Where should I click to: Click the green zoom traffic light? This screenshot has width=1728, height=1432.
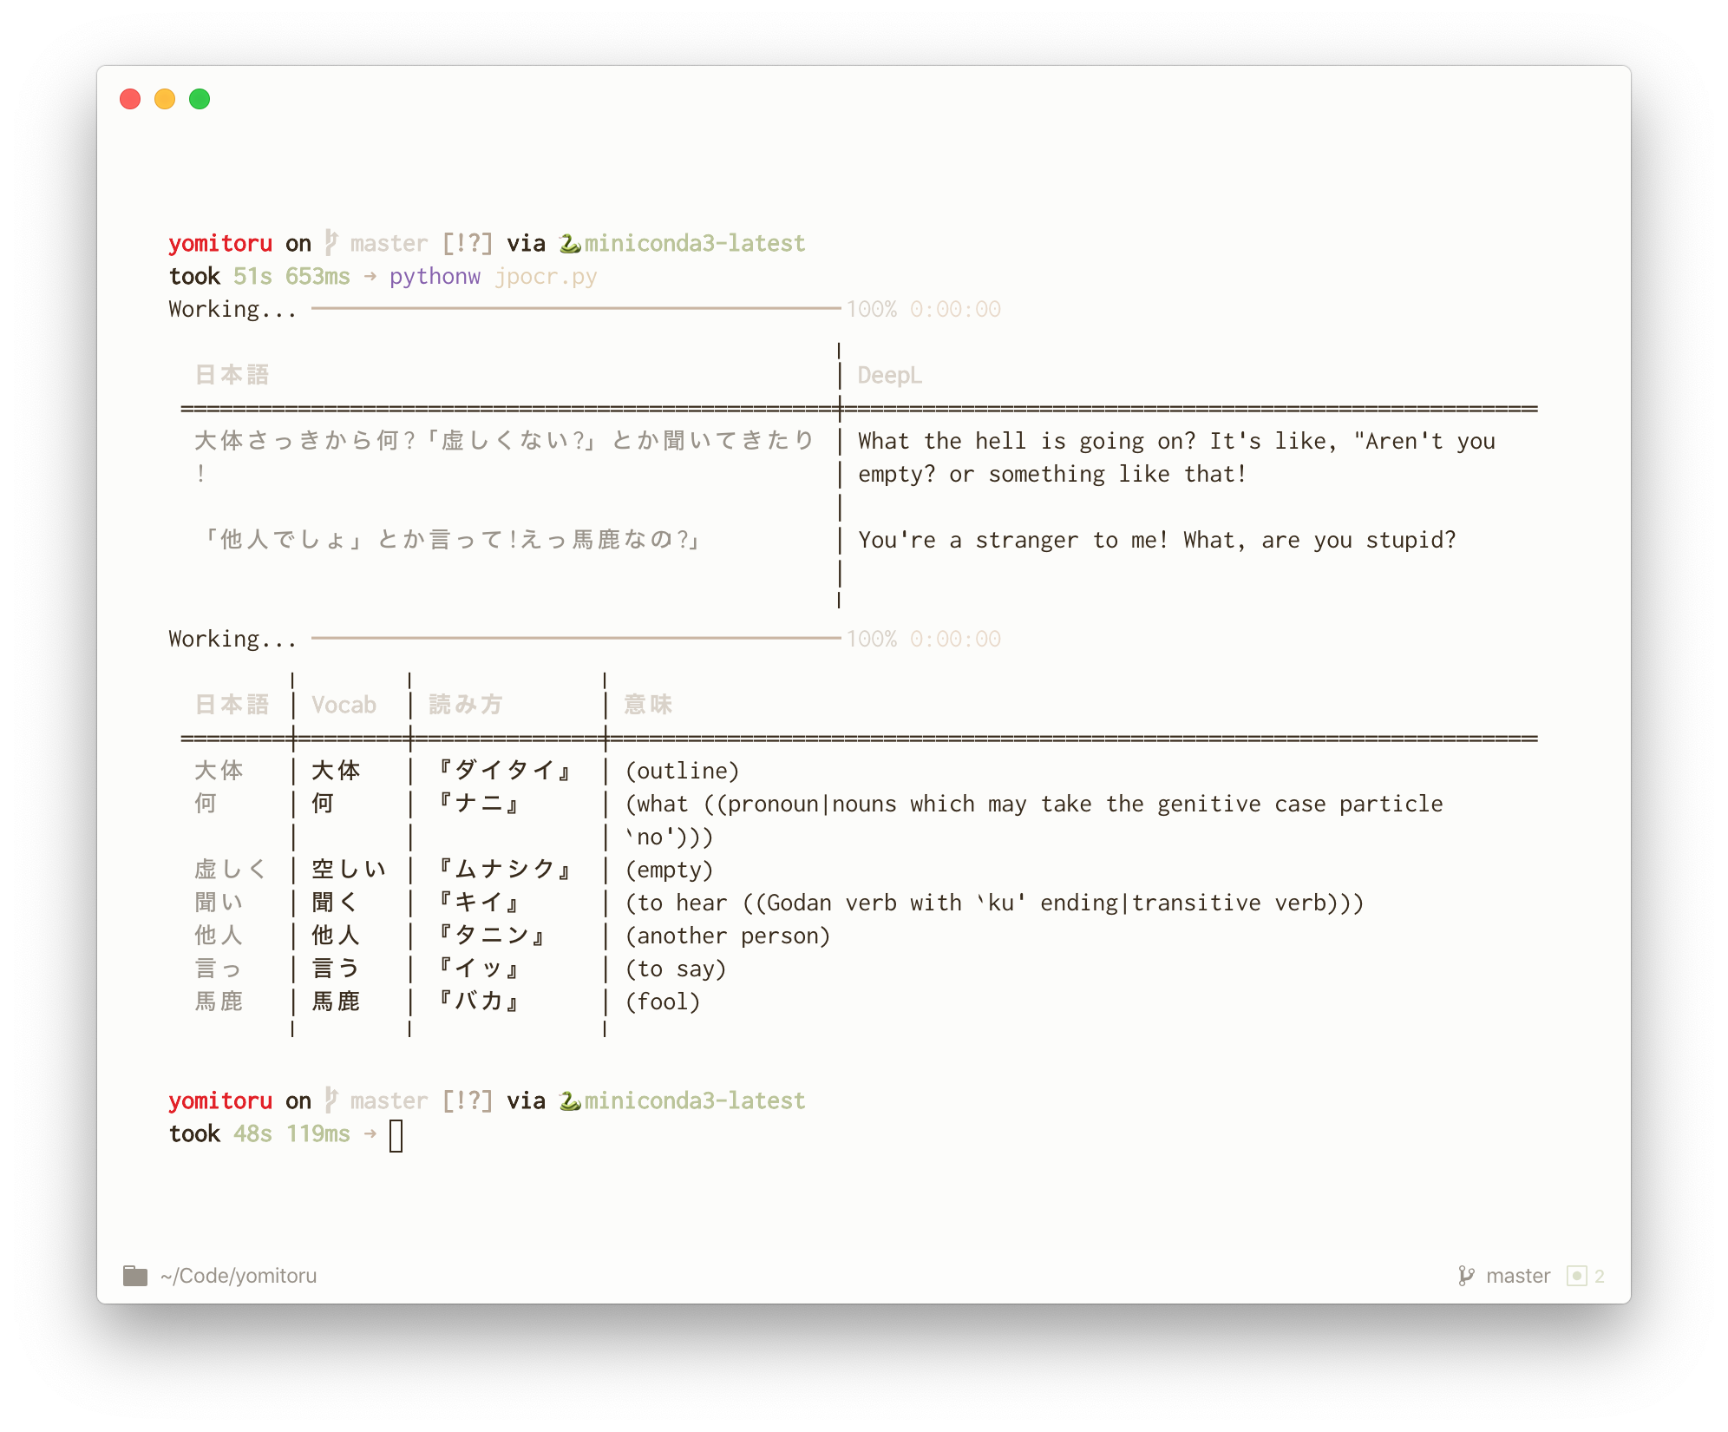(x=200, y=100)
